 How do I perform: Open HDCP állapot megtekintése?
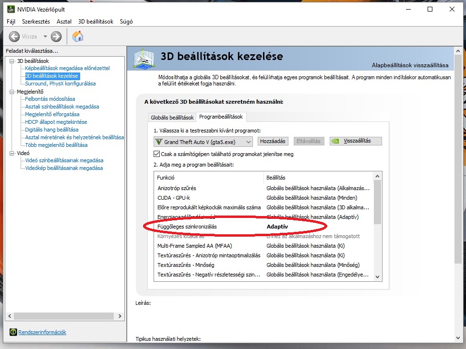coord(56,122)
